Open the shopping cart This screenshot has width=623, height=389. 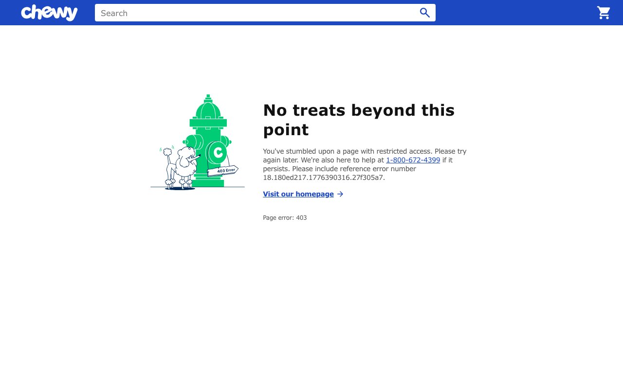point(604,13)
